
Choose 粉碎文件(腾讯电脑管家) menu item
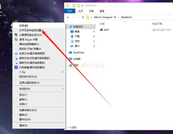tap(39, 54)
